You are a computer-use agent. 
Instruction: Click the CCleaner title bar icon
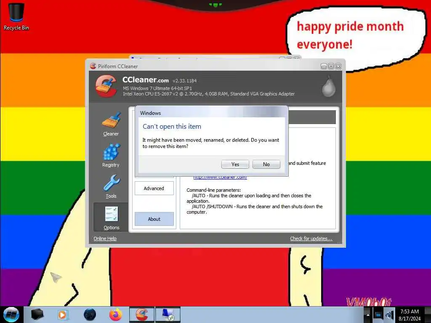93,66
